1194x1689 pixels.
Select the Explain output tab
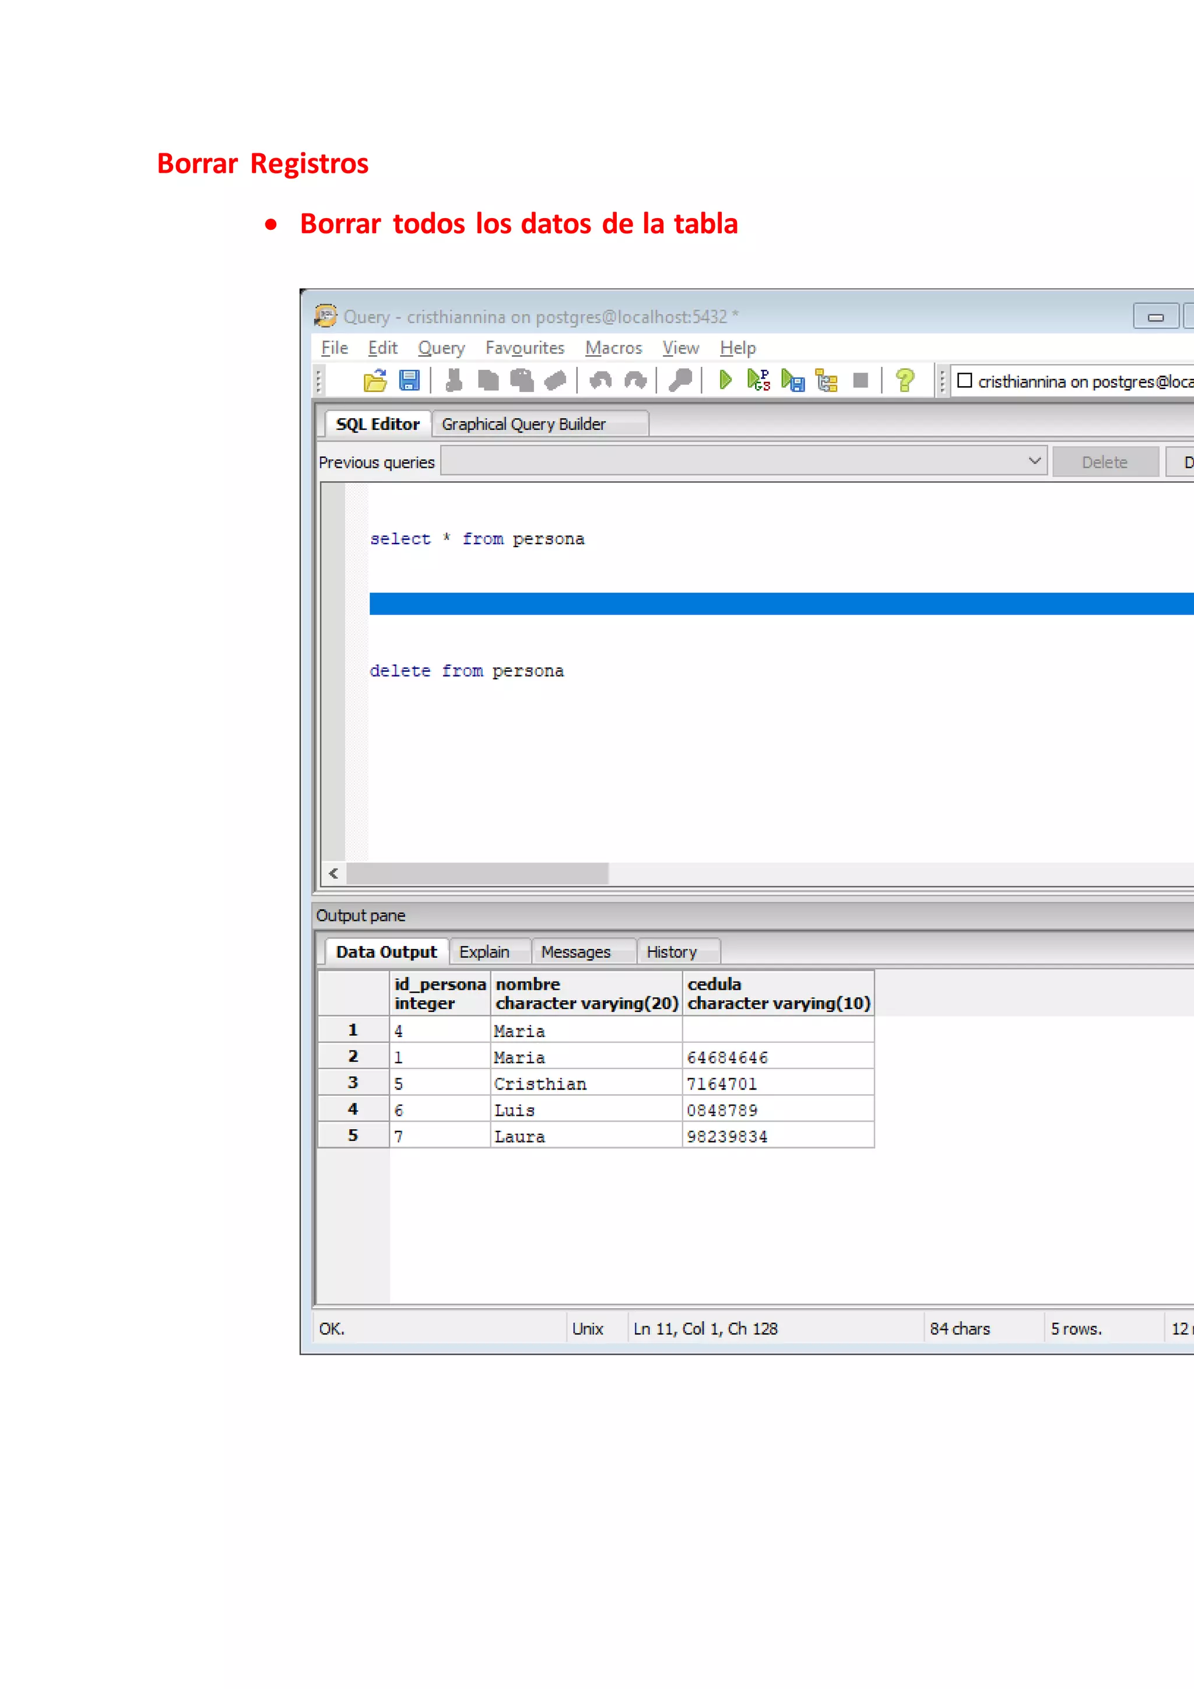click(490, 951)
